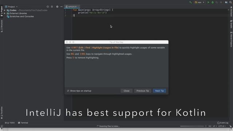Open the Gradle side tab
233x131 pixels.
[231, 24]
